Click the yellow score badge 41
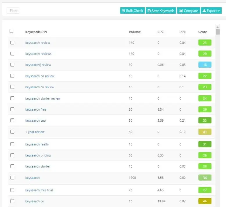226x207 pixels. (x=205, y=132)
